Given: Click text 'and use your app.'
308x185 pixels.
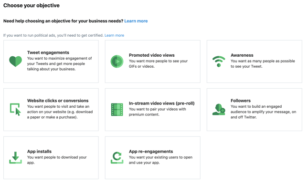Looking at the screenshot, I should (144, 163).
